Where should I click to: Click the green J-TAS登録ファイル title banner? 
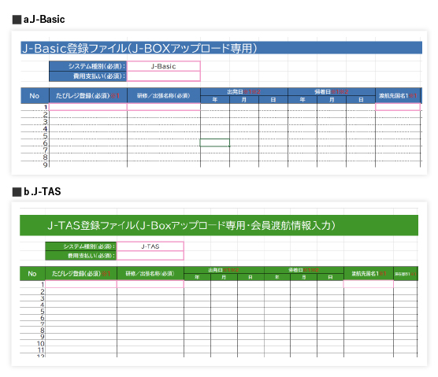[x=219, y=225]
